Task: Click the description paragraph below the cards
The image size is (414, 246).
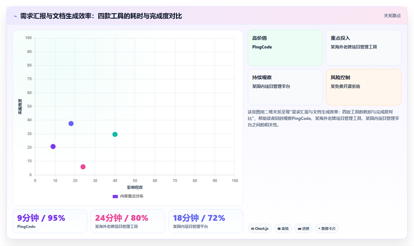Action: coord(323,118)
